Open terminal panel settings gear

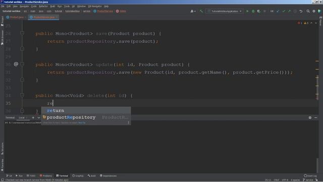310,118
